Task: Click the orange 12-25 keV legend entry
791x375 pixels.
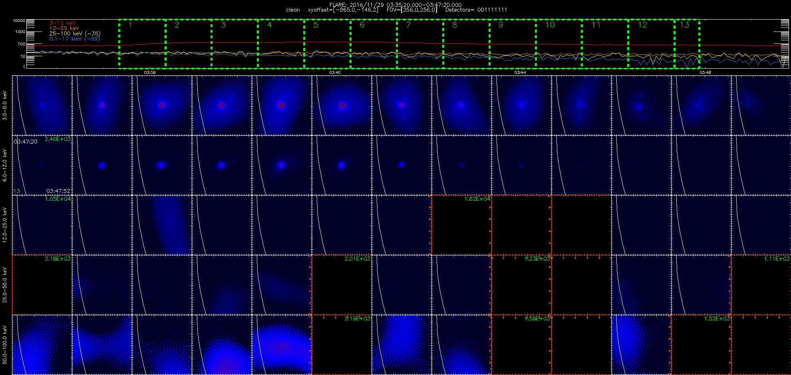Action: tap(64, 28)
